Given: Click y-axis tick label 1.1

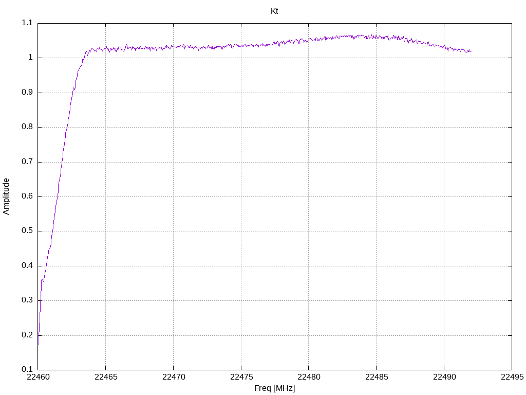Looking at the screenshot, I should coord(27,23).
